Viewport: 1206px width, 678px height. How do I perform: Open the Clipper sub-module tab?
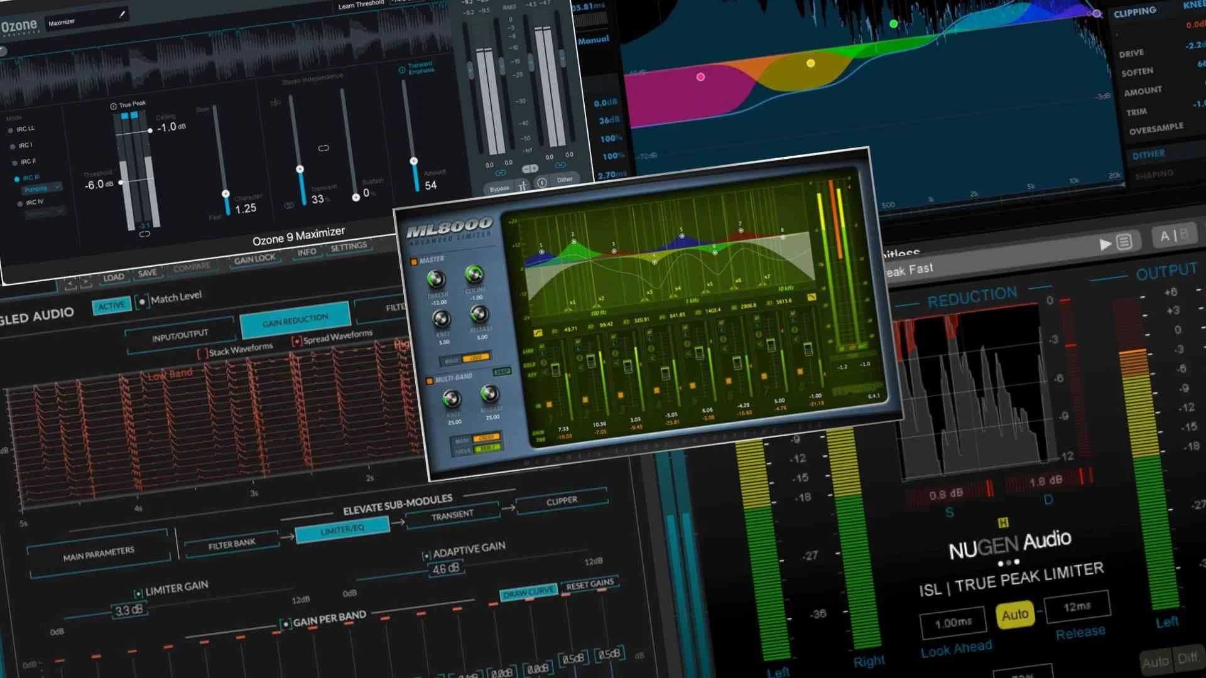coord(562,501)
